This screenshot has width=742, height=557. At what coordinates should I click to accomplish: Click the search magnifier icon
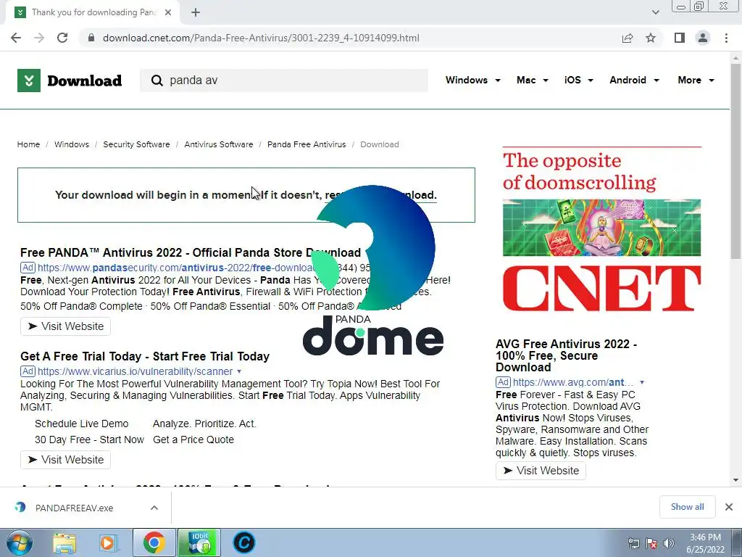click(157, 81)
